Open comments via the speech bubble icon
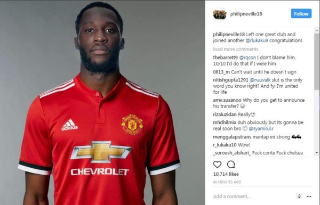The height and width of the screenshot is (205, 320). (x=231, y=164)
